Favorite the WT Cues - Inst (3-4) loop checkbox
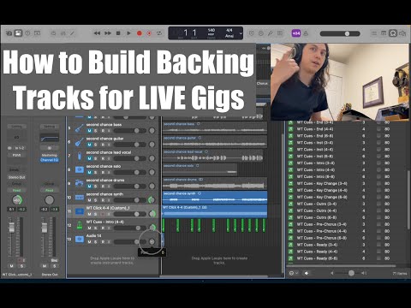The image size is (411, 308). click(378, 143)
